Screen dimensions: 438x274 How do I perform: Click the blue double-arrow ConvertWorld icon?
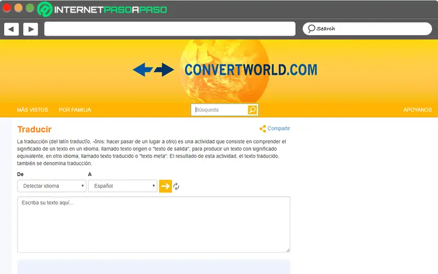(153, 70)
